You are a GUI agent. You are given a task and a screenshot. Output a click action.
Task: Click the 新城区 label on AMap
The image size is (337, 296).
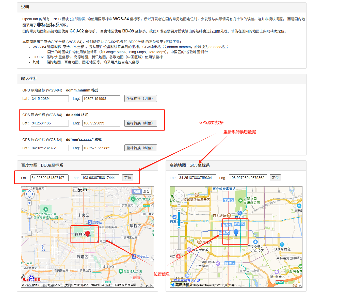point(239,224)
